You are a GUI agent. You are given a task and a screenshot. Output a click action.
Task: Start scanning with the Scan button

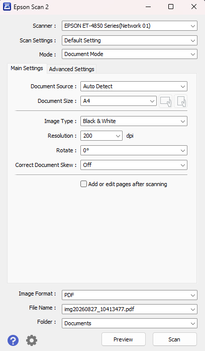(x=175, y=339)
